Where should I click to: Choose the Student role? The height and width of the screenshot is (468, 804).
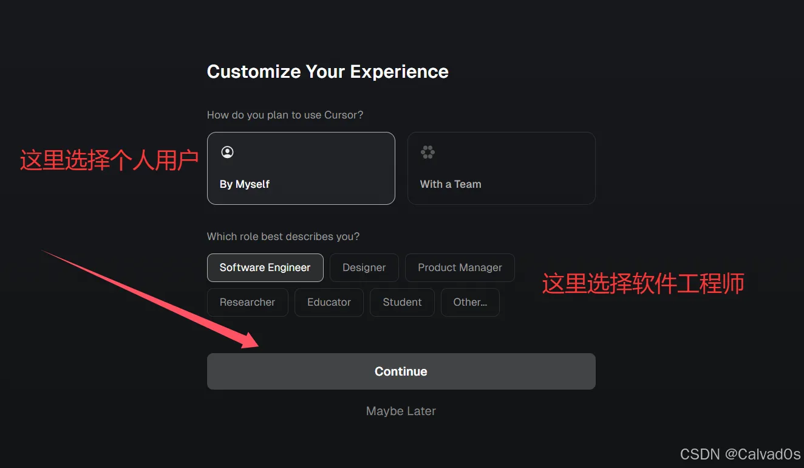coord(403,302)
